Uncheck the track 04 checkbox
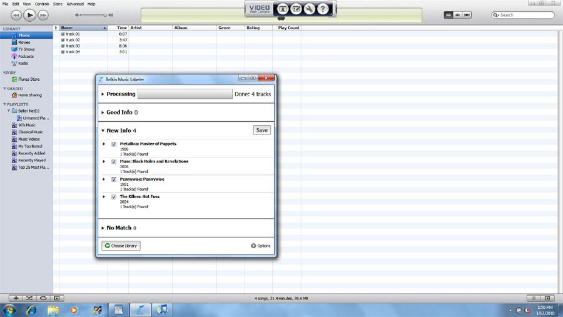 [63, 52]
